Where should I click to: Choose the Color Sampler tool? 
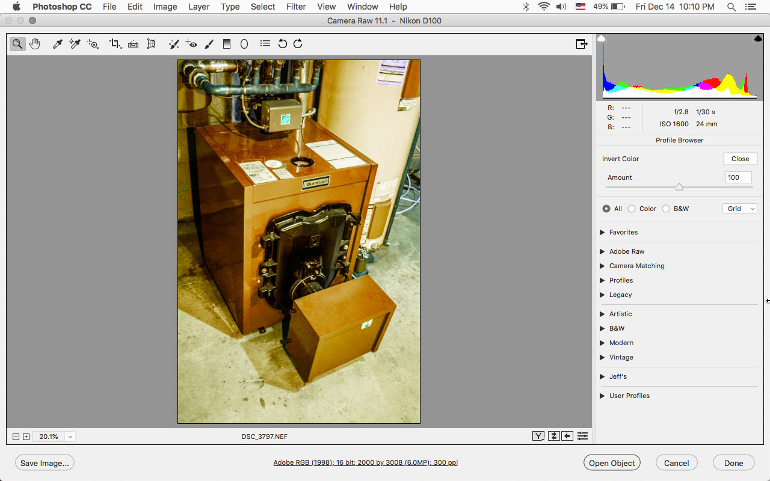[75, 44]
